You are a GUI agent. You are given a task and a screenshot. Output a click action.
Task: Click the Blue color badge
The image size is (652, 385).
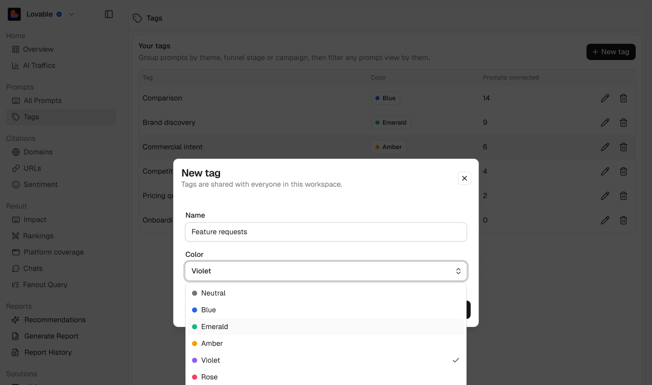tap(386, 98)
